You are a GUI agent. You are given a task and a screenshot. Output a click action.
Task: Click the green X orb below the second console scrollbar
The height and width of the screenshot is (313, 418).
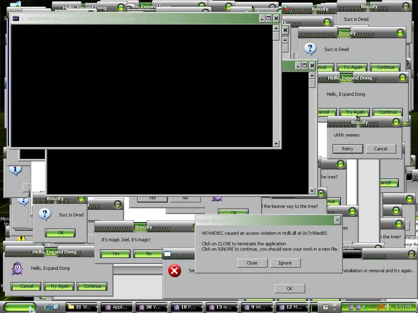point(321,194)
